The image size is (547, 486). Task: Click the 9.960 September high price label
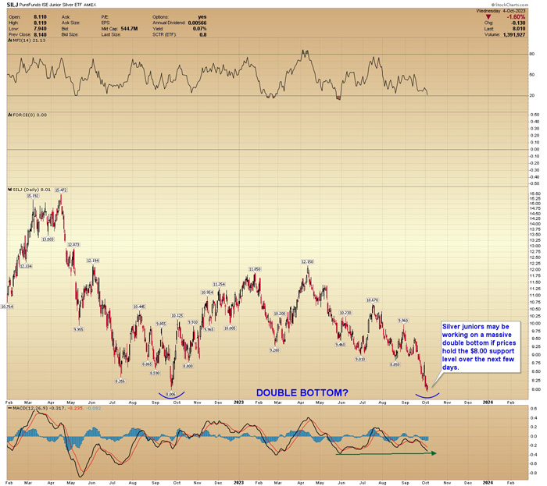tap(403, 321)
